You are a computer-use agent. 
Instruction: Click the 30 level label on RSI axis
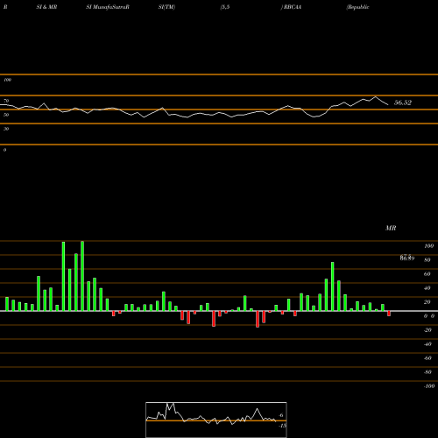coord(6,129)
